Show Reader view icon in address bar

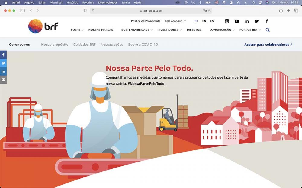click(x=93, y=11)
